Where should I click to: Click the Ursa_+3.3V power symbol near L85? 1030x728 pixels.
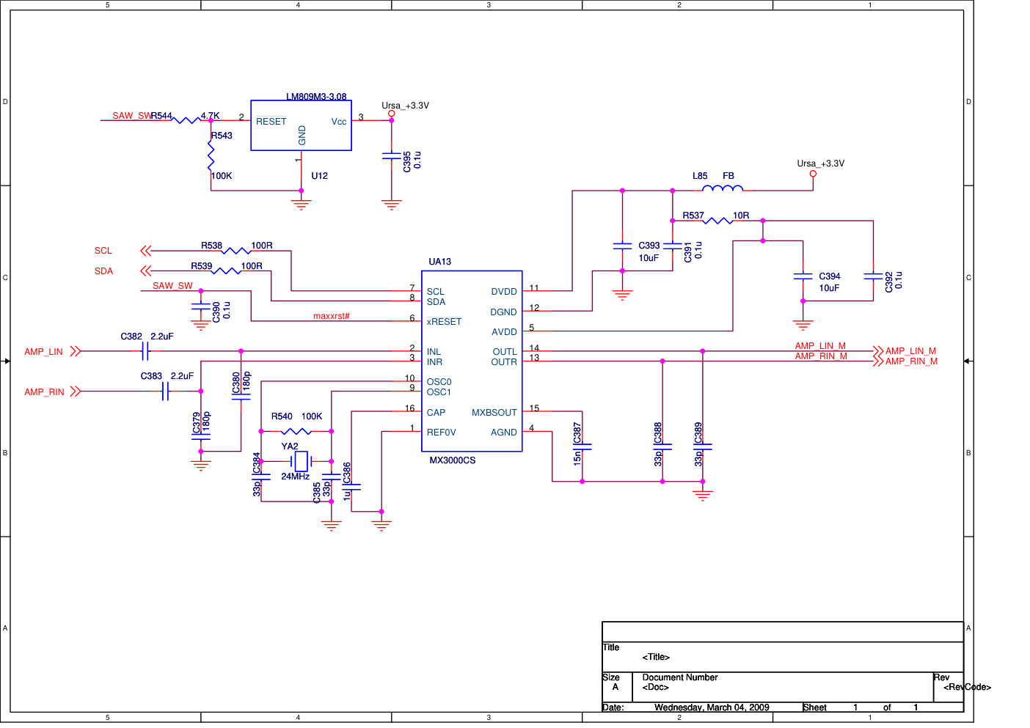click(x=813, y=174)
